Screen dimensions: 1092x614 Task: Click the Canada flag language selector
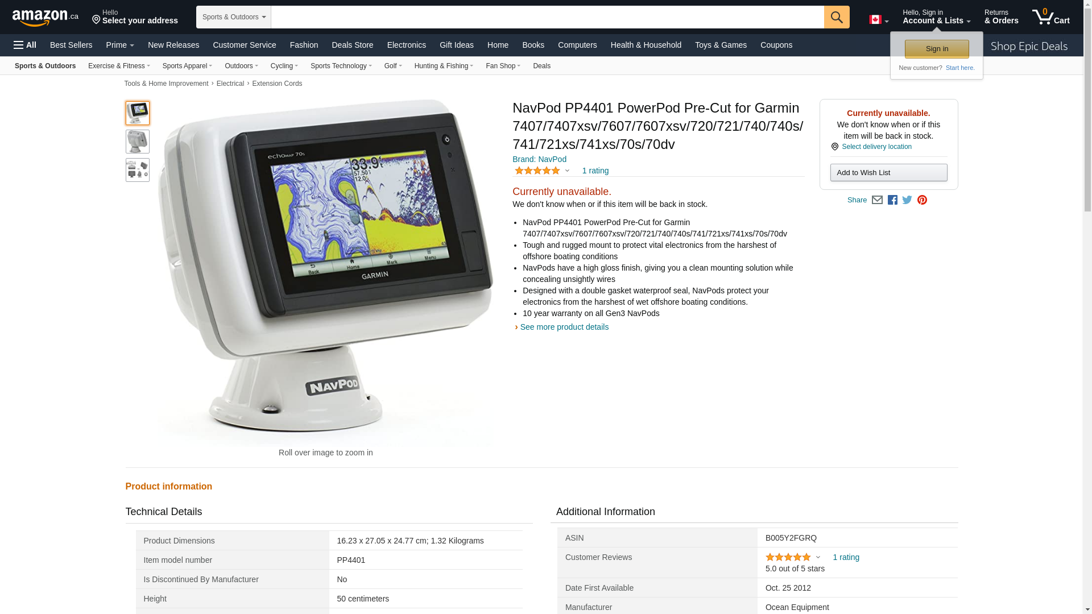[x=879, y=20]
